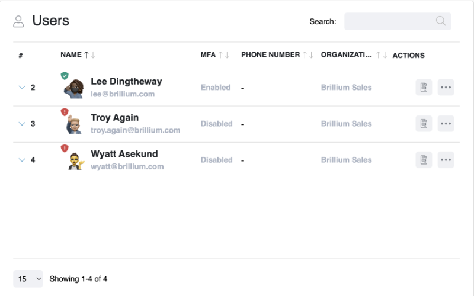Click Wyatt Asekund's avatar image

point(76,161)
